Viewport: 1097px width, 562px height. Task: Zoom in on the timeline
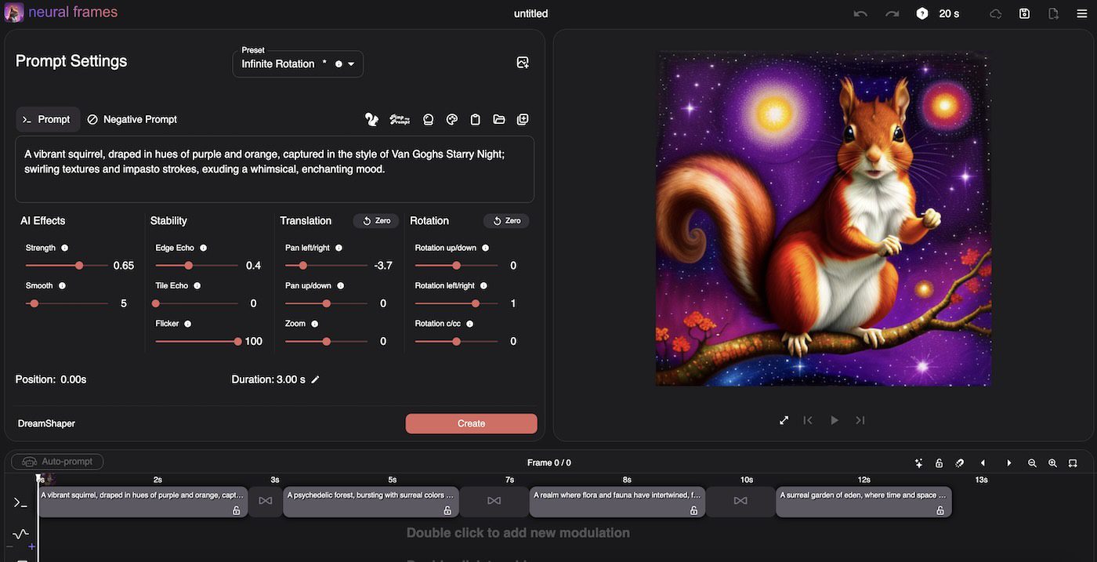[1052, 462]
